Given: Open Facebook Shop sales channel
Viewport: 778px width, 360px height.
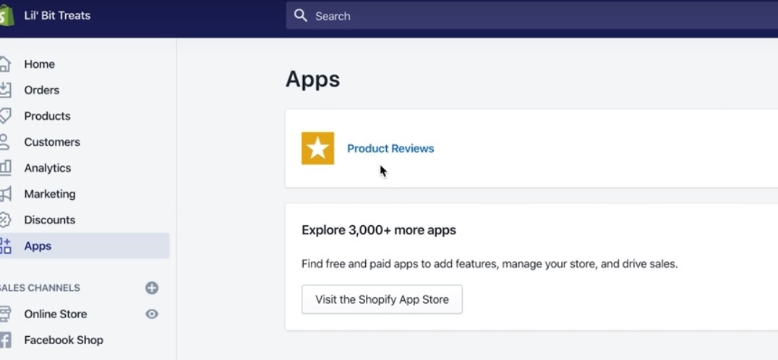Looking at the screenshot, I should pos(64,341).
